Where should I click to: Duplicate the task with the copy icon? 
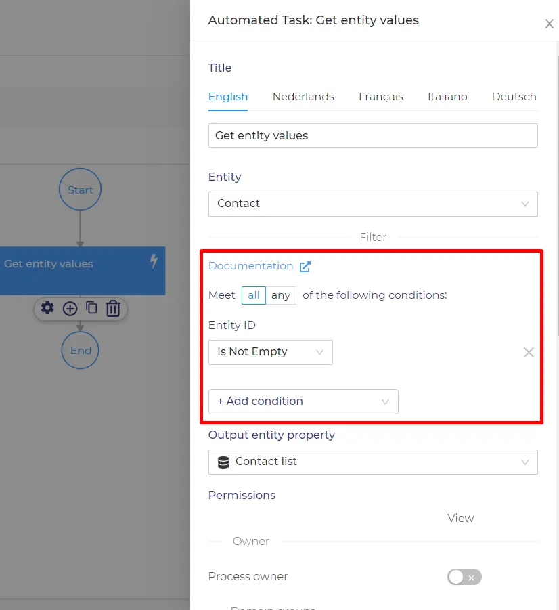[x=91, y=308]
